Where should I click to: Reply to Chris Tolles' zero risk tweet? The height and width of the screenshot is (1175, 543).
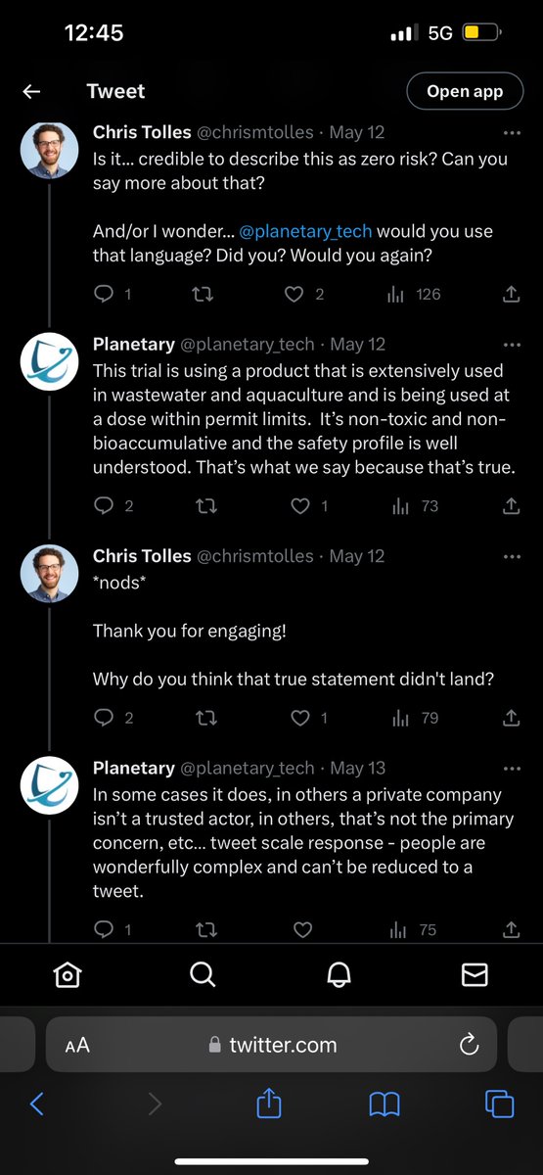pyautogui.click(x=103, y=294)
